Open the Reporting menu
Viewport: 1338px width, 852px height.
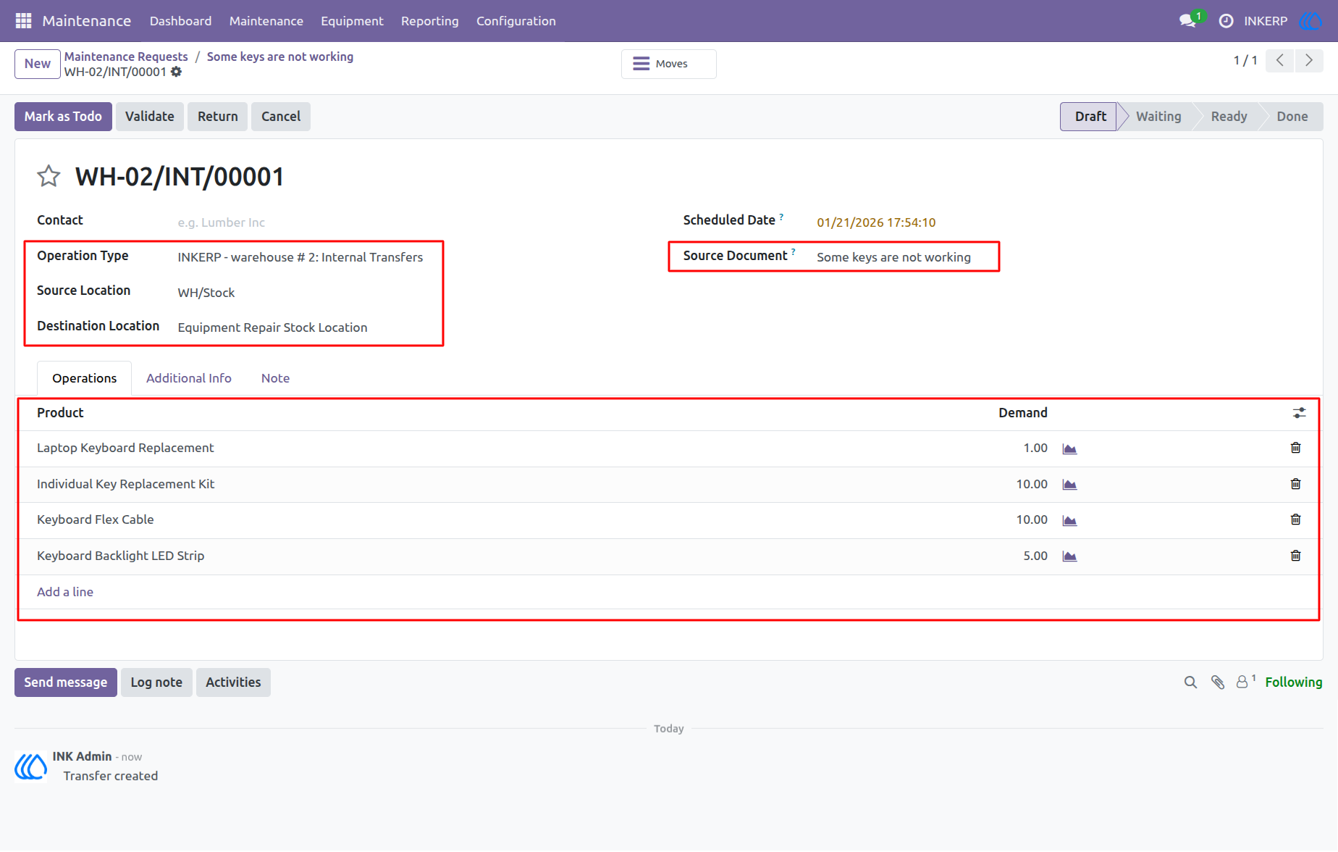coord(430,21)
